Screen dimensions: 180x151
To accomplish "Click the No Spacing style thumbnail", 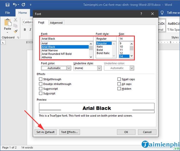I will coord(173,26).
